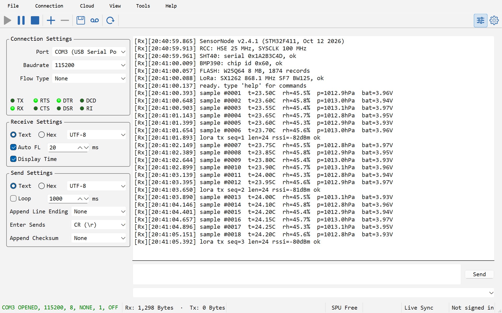502x313 pixels.
Task: Click the DSR indicator light
Action: 59,109
